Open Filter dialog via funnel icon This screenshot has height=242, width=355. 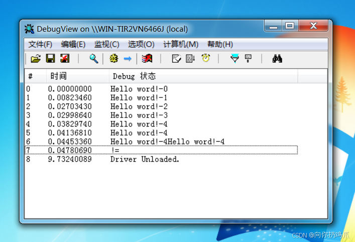tap(235, 59)
